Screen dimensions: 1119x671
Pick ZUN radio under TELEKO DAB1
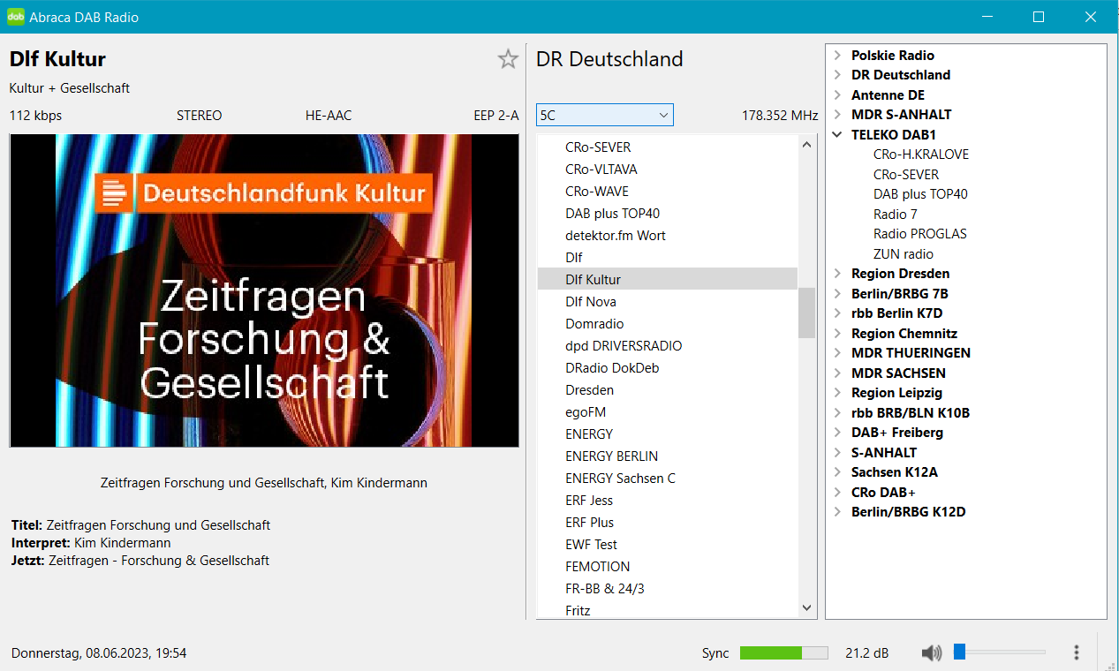point(903,254)
